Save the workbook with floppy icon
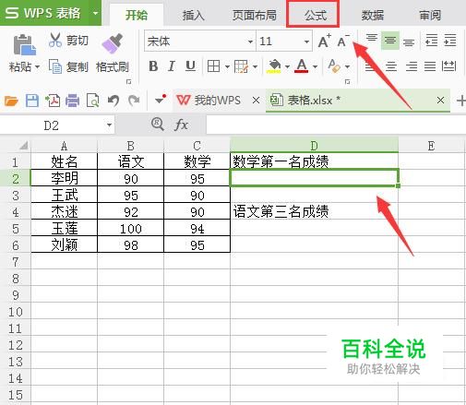Image resolution: width=466 pixels, height=405 pixels. (x=32, y=101)
